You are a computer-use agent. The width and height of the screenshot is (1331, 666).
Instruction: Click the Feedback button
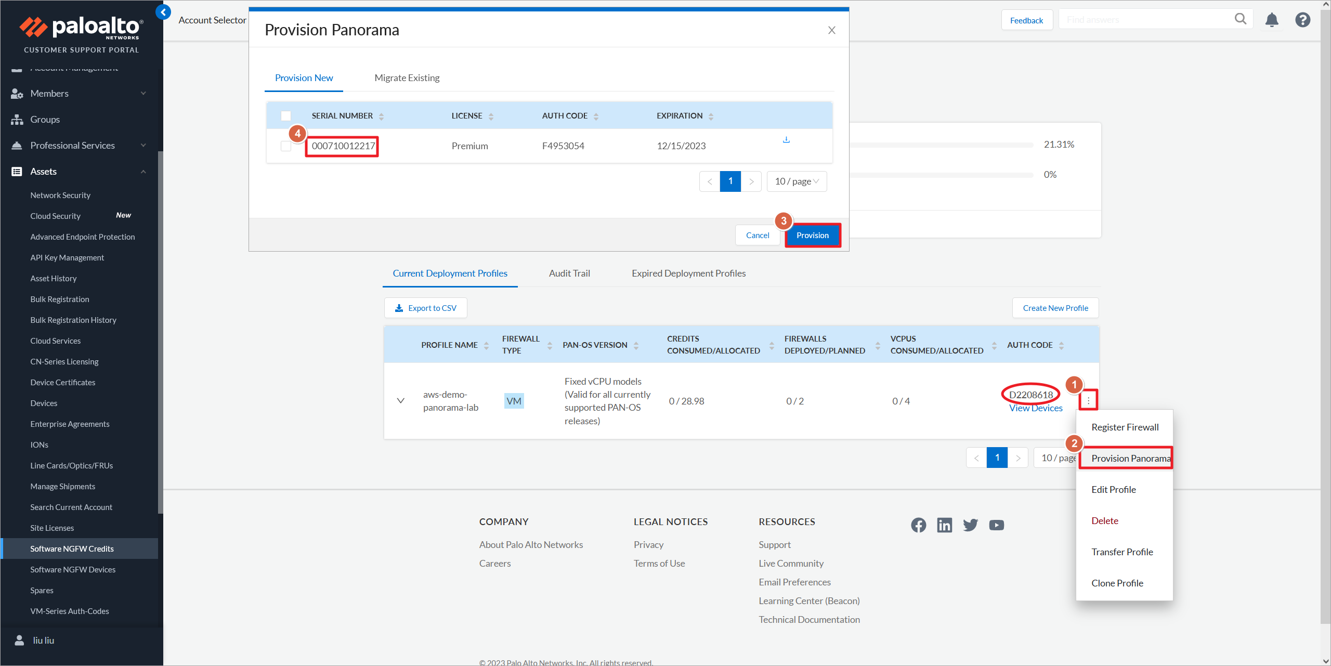point(1027,20)
